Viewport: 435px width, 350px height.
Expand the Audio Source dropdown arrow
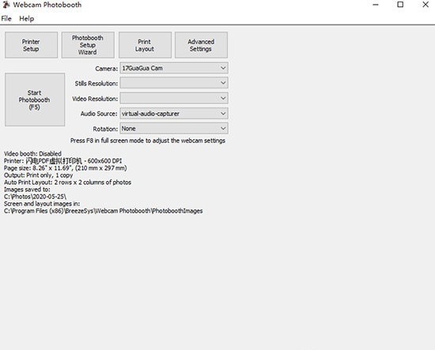click(x=223, y=113)
